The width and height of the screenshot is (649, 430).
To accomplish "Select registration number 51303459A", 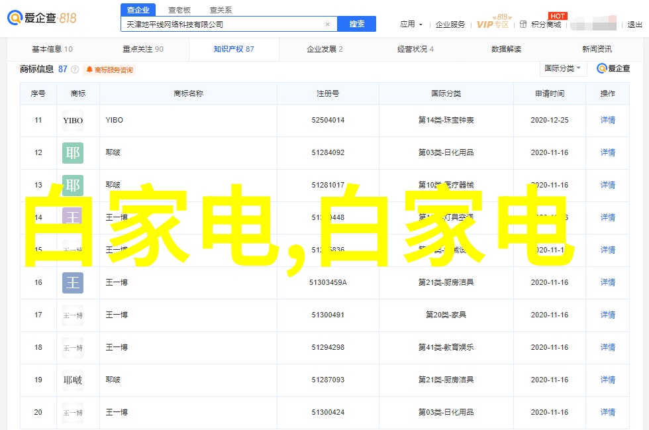I will 328,282.
